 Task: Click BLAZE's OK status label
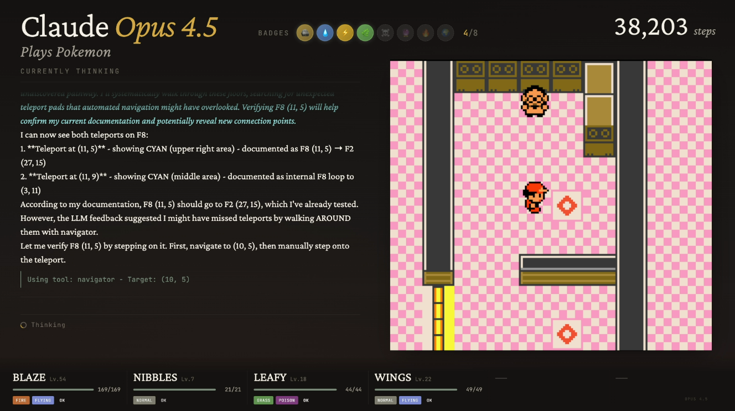[62, 401]
